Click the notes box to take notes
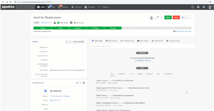The image size is (214, 111). coord(142,46)
